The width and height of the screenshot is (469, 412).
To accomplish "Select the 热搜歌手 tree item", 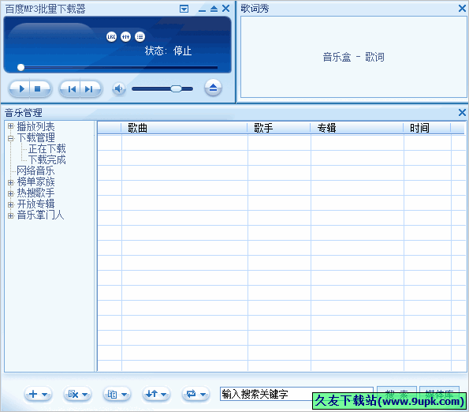I will tap(36, 193).
